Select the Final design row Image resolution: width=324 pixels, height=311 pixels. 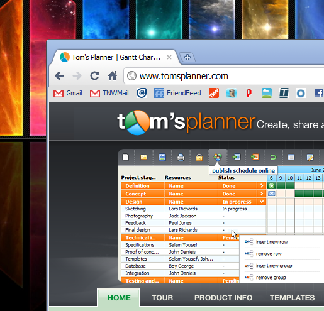[x=193, y=230]
